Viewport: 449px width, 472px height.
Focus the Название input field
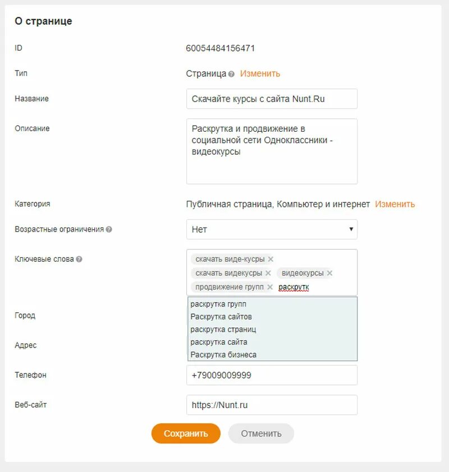tap(272, 99)
